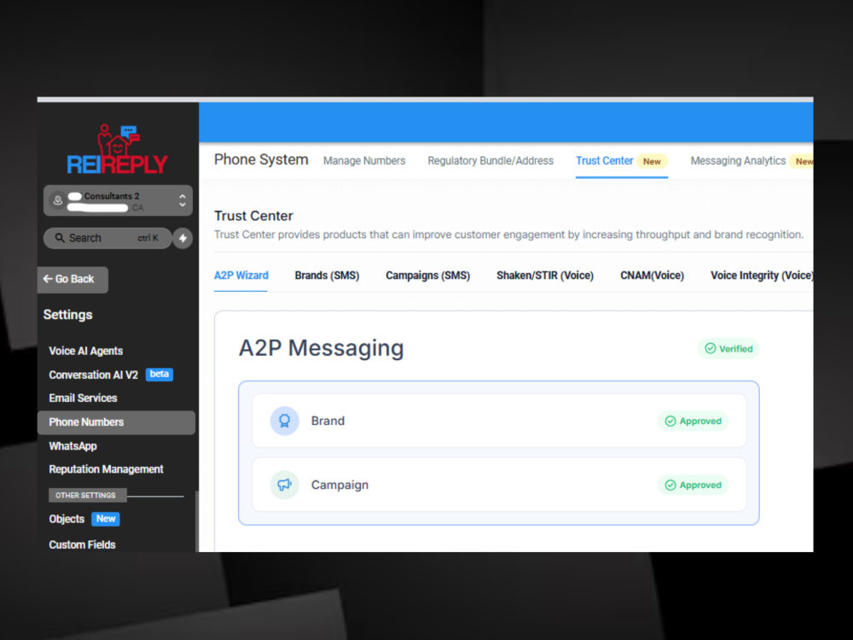This screenshot has height=640, width=853.
Task: Switch to Brands (SMS) tab
Action: 327,276
